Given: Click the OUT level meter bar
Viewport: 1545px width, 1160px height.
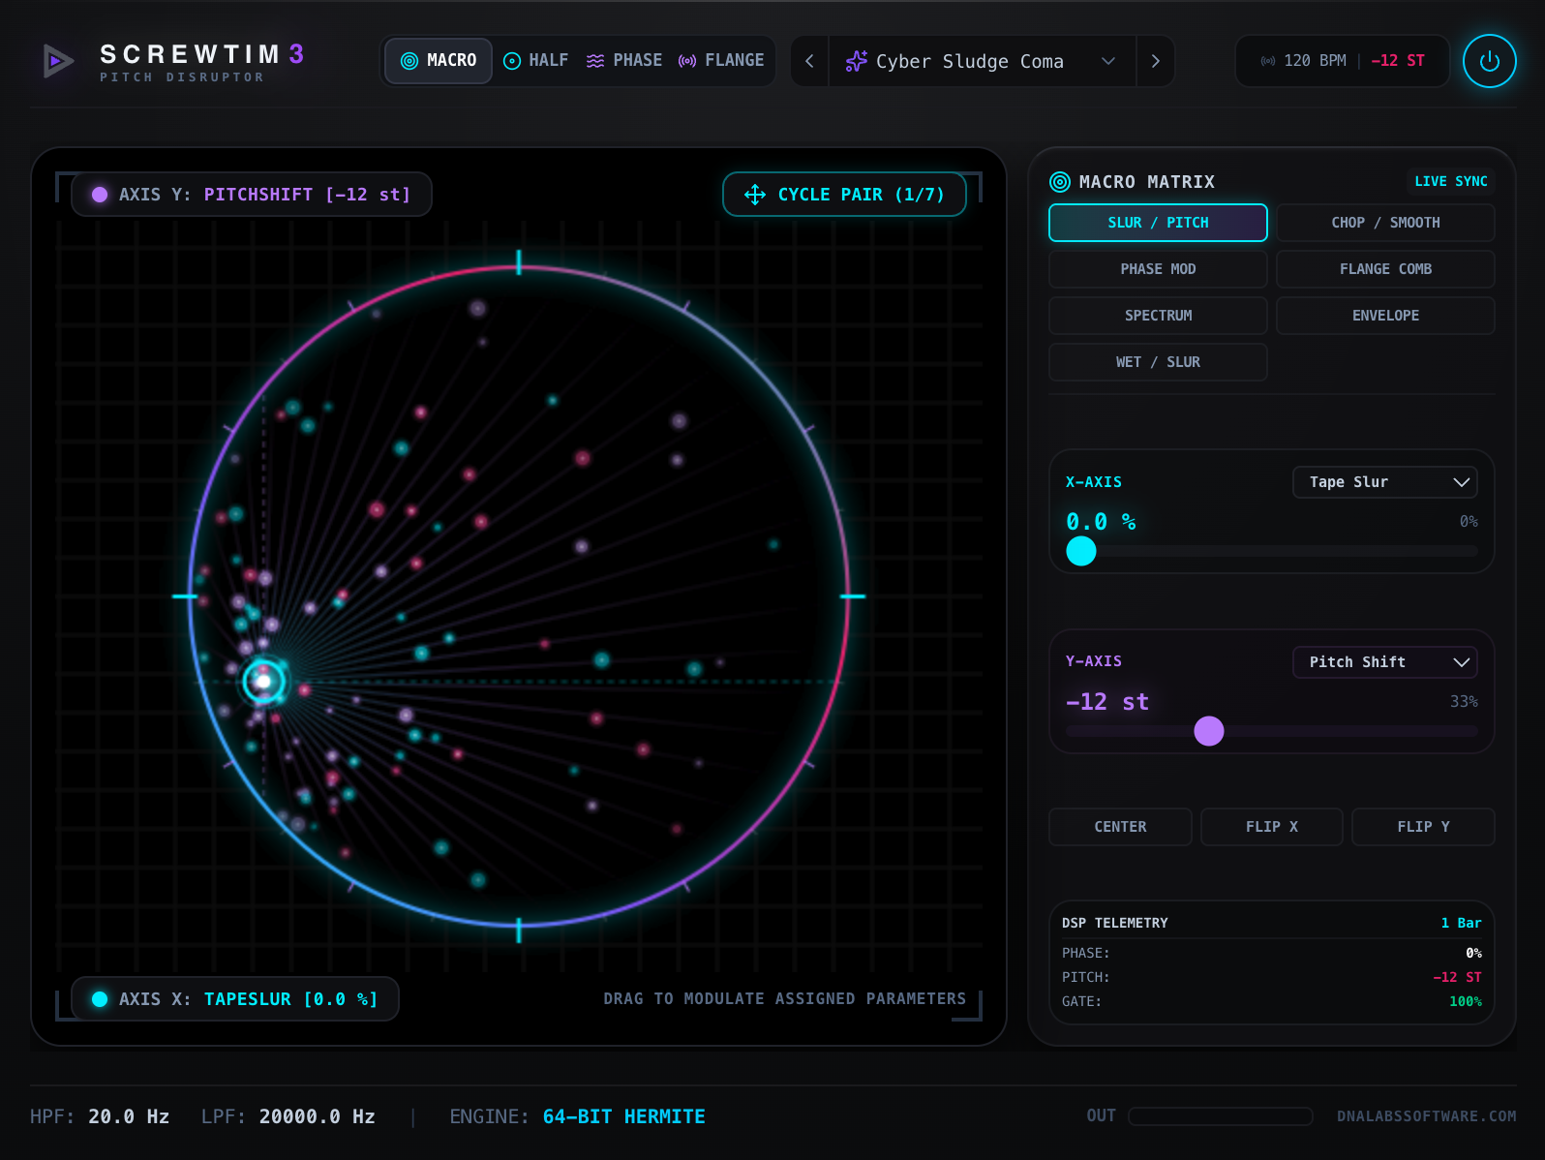Looking at the screenshot, I should [x=1221, y=1116].
